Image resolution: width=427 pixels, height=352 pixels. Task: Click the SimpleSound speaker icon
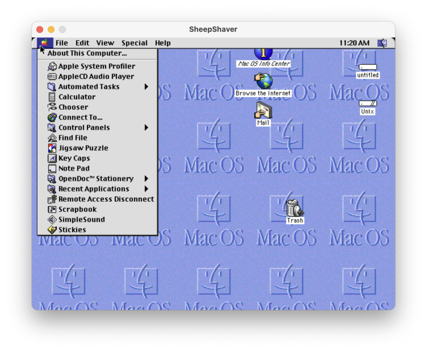[x=52, y=220]
